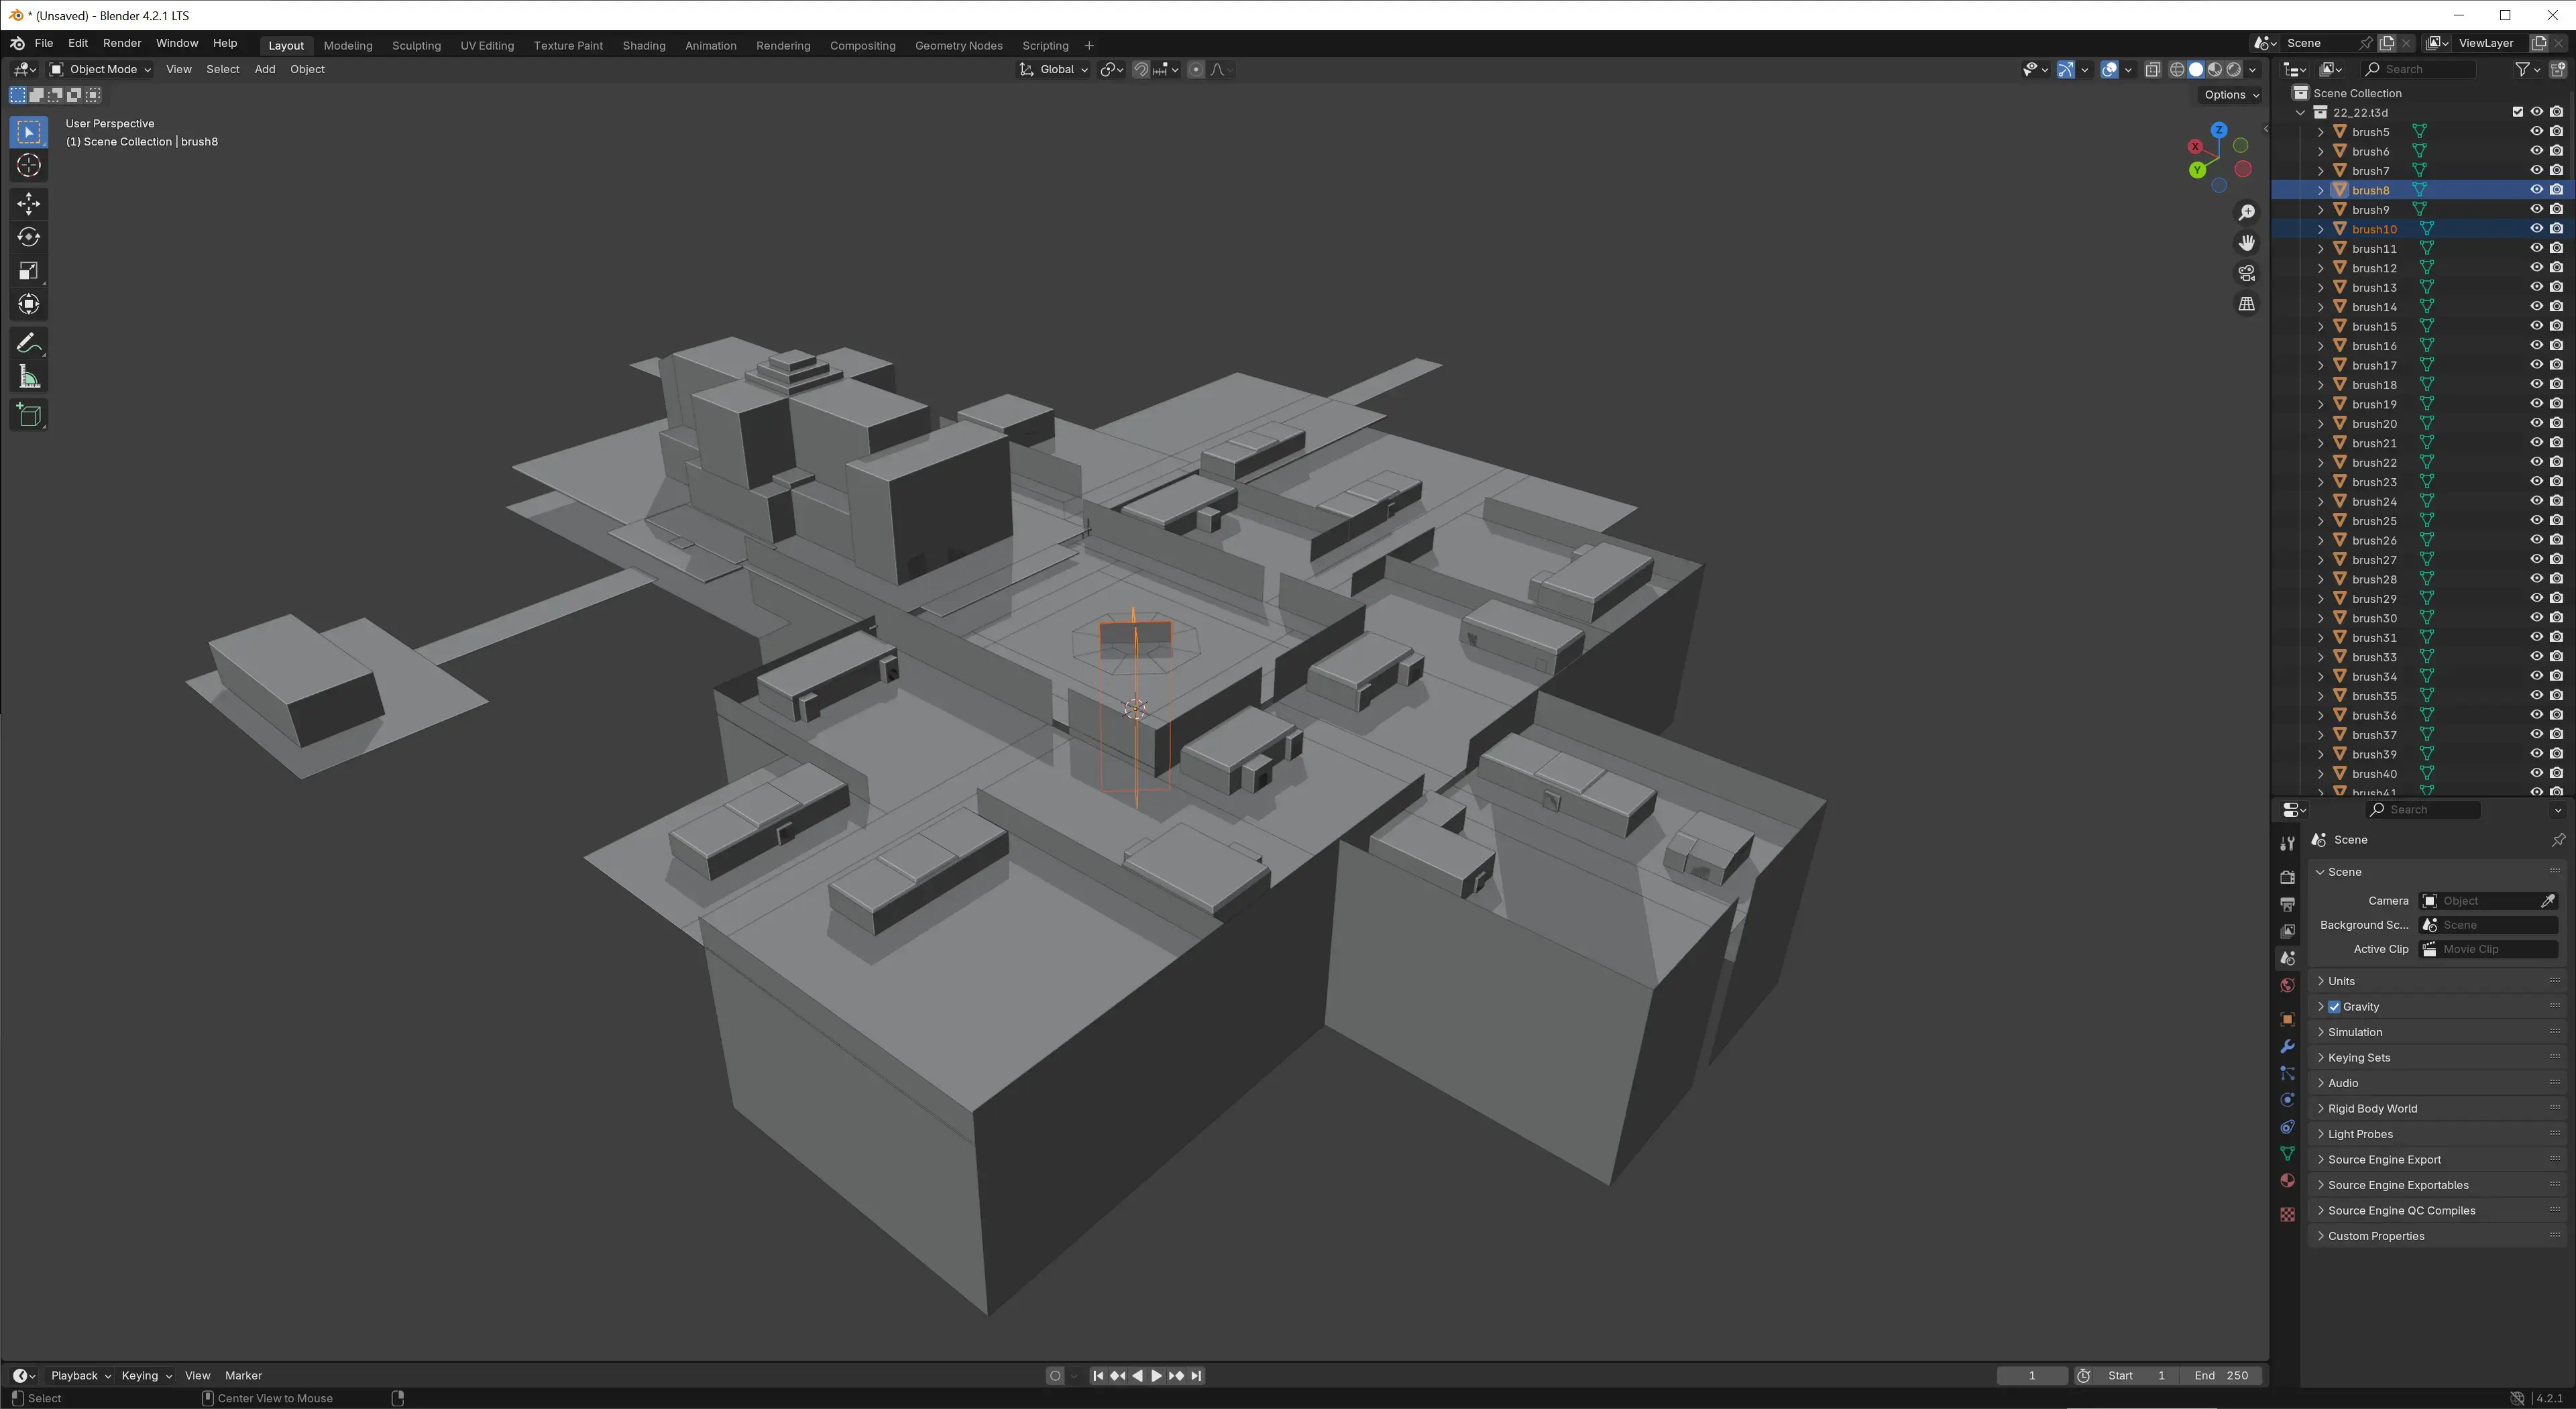
Task: Toggle X-ray display
Action: point(2152,70)
